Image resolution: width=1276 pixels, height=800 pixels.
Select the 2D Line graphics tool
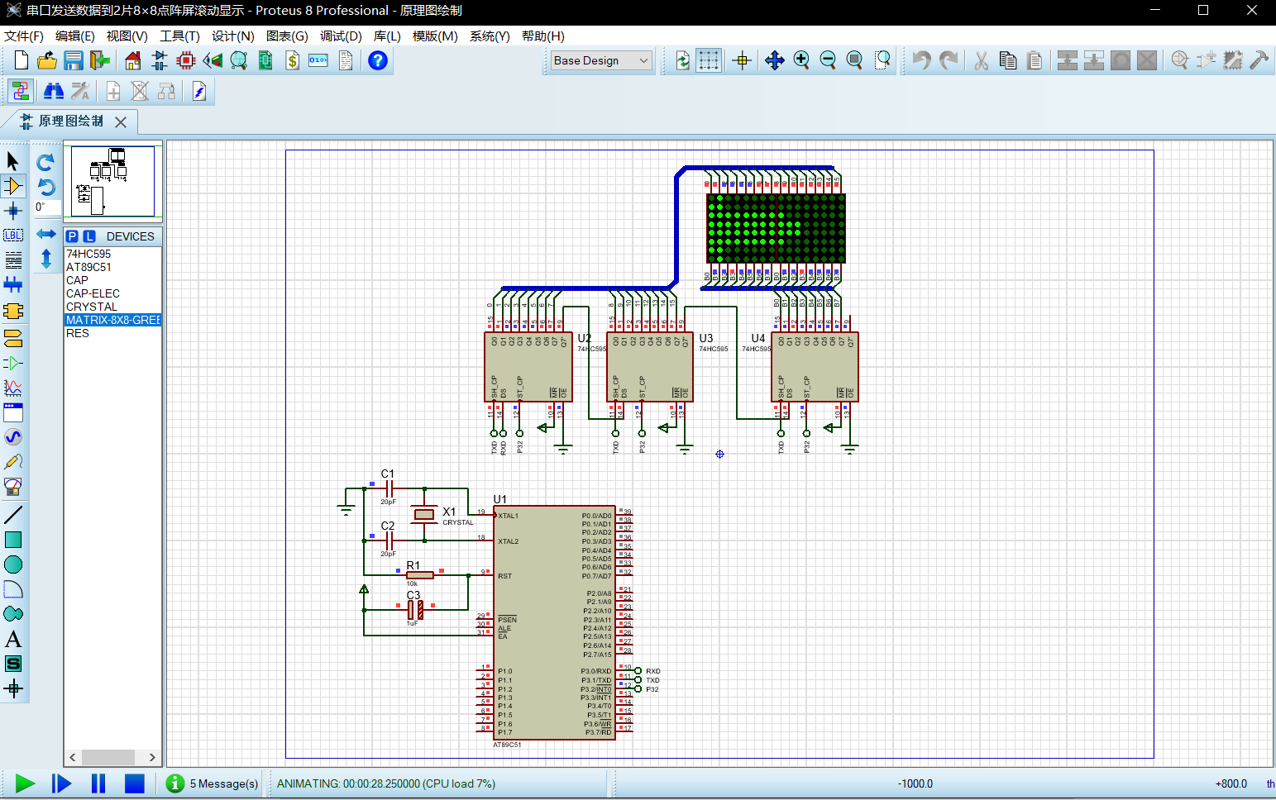click(13, 515)
